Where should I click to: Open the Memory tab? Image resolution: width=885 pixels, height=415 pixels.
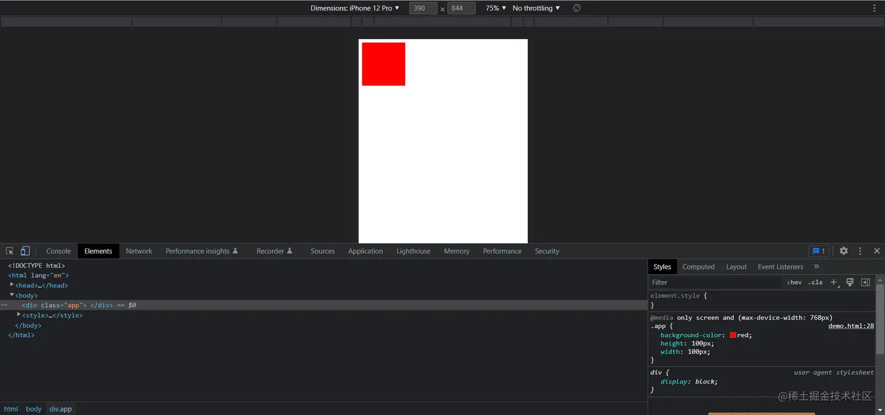click(x=457, y=251)
